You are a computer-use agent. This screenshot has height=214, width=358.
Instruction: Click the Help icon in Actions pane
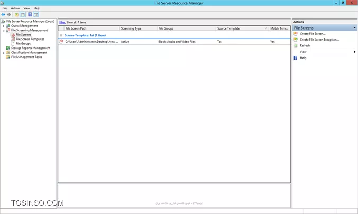(296, 58)
